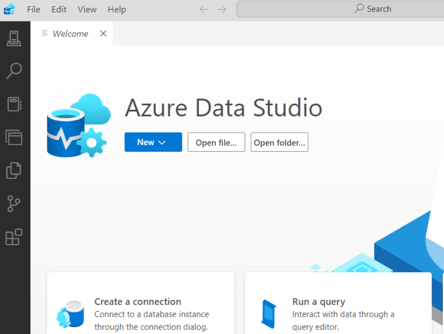
Task: Click the back navigation arrow
Action: click(203, 9)
